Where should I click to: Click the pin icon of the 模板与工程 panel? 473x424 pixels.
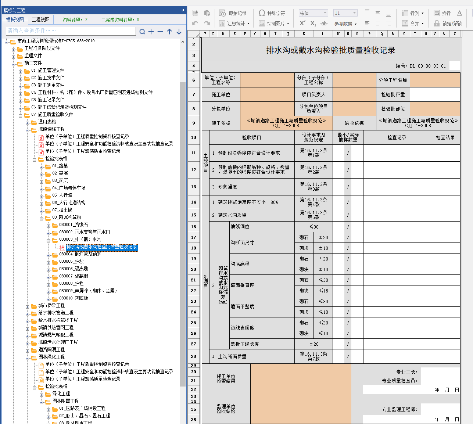coord(182,10)
